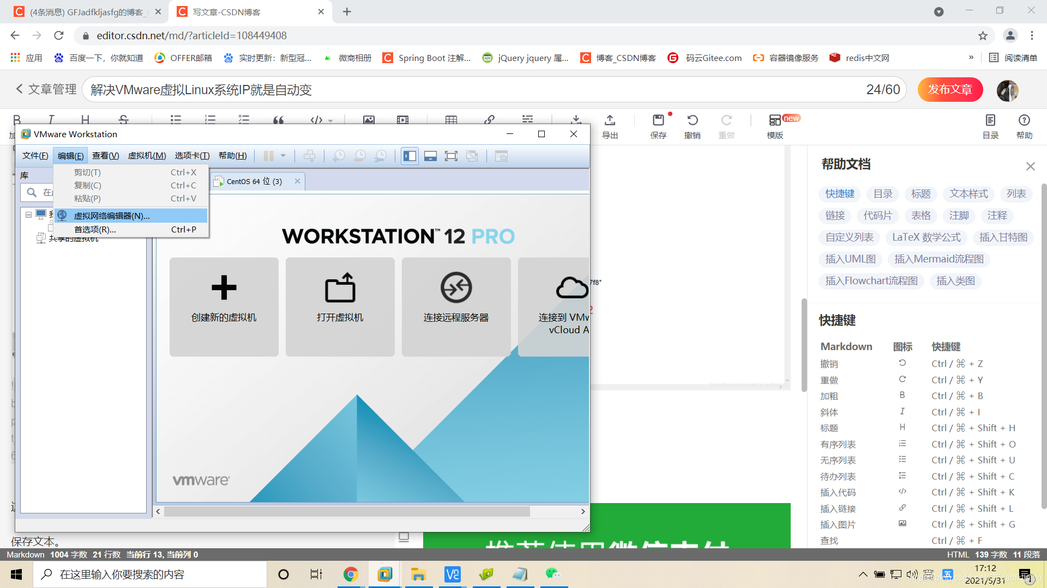Click the bold formatting icon in CSDN editor
The width and height of the screenshot is (1047, 588).
pos(17,119)
